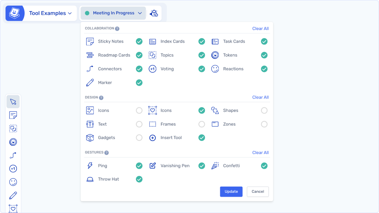
Task: Open the Collaboration help question mark
Action: coord(117,29)
